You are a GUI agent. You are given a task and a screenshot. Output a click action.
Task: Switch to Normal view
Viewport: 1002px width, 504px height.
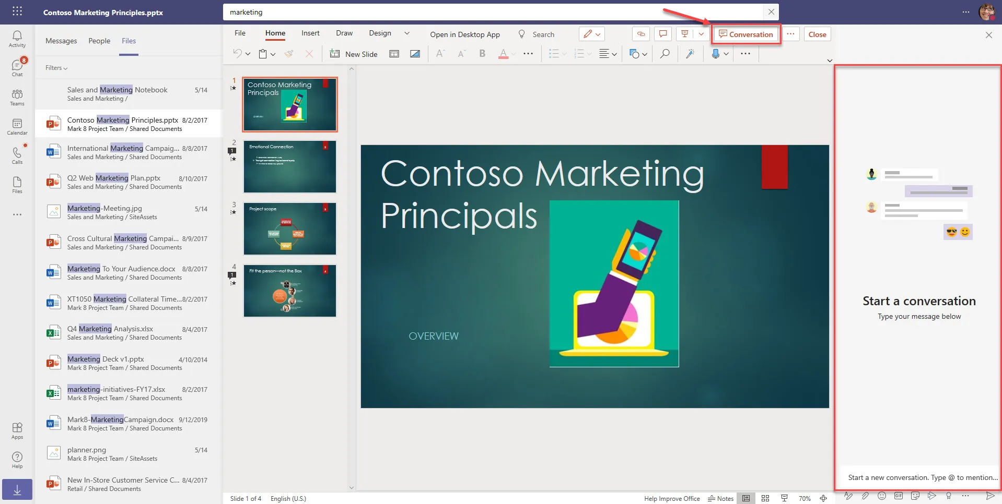click(746, 498)
